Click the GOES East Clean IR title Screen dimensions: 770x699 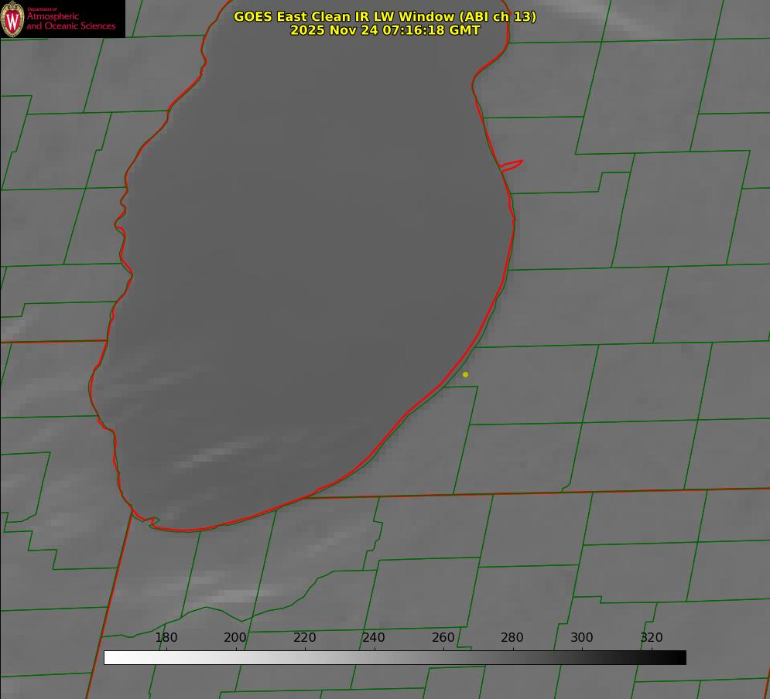[385, 16]
